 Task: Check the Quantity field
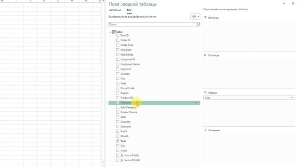[117, 122]
